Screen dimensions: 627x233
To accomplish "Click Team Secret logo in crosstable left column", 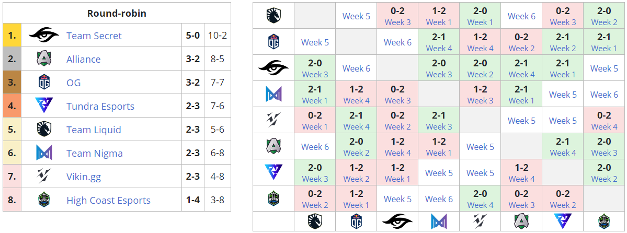I will point(273,68).
